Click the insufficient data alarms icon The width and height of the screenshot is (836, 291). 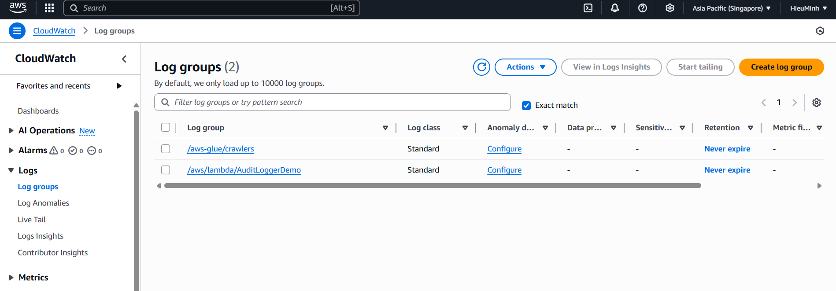(92, 151)
